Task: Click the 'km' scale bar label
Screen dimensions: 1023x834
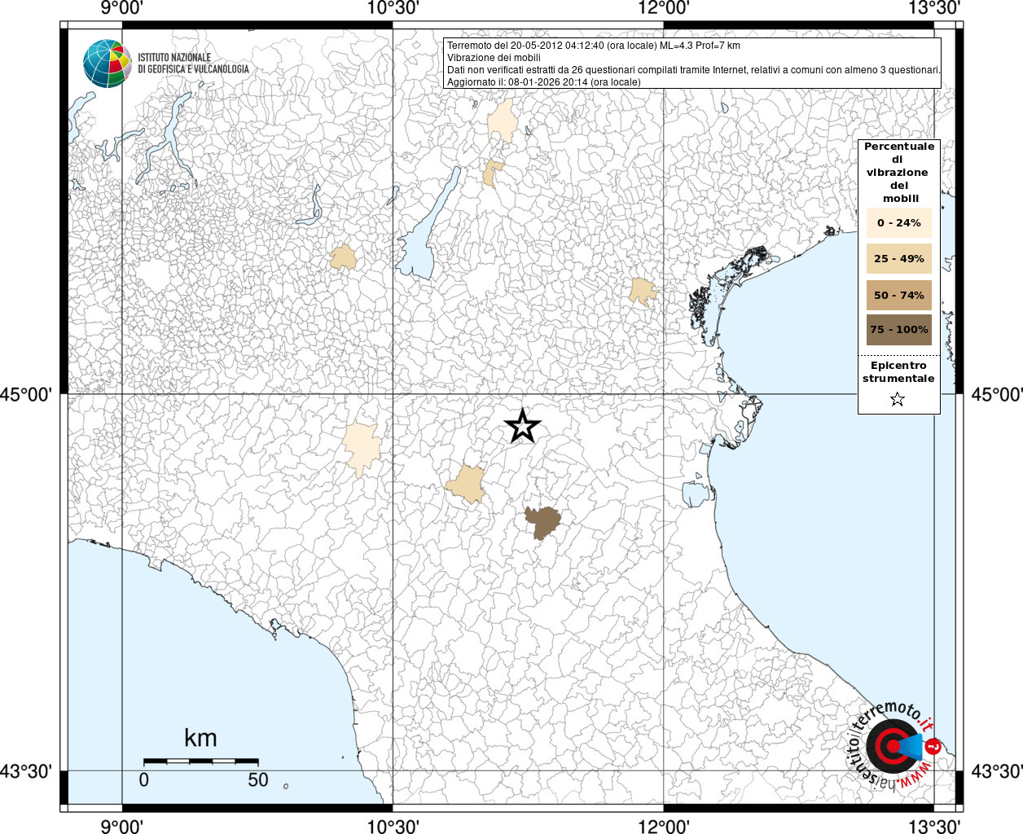Action: [x=200, y=738]
